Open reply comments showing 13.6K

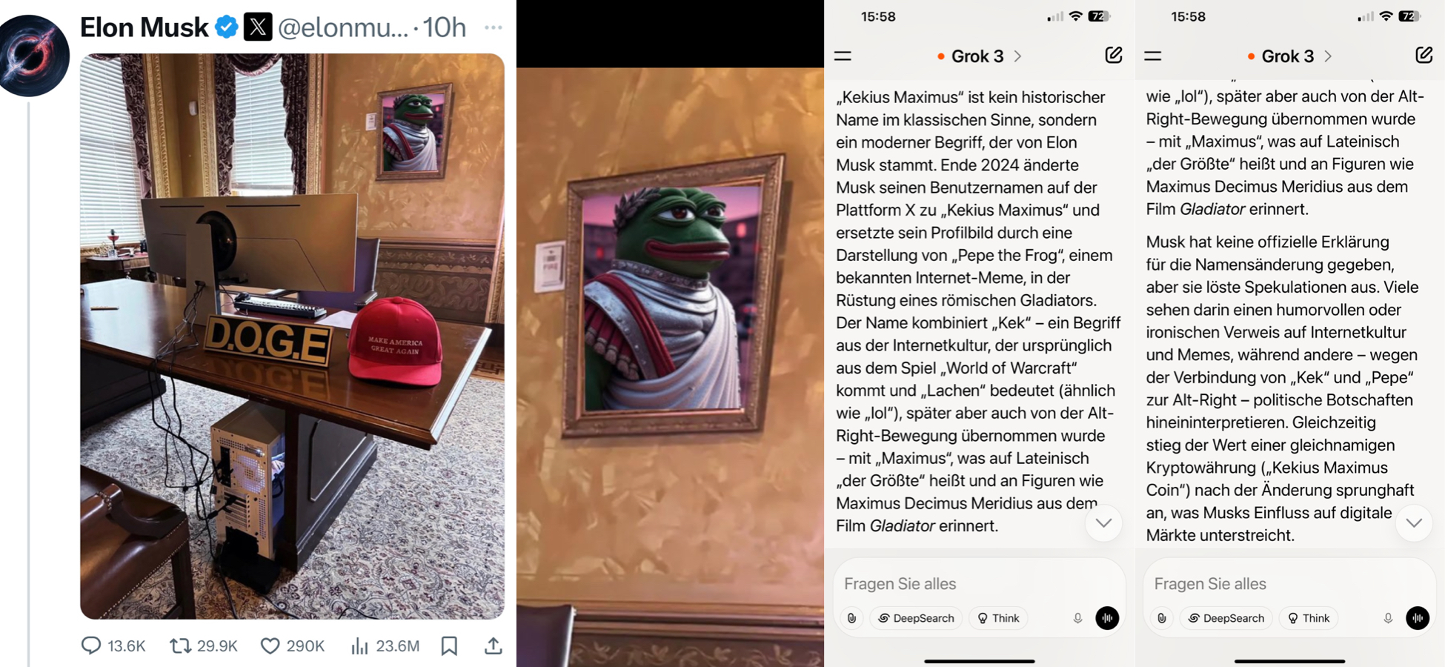click(x=113, y=646)
